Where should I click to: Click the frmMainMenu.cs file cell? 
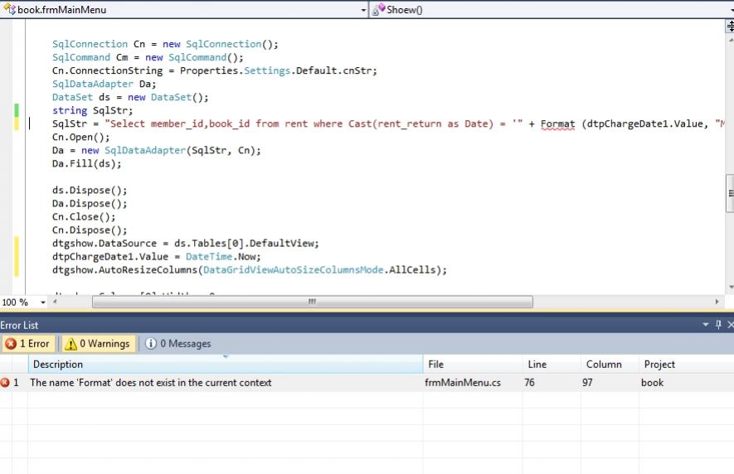point(463,383)
